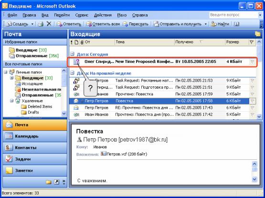Viewport: 265px width, 198px height.
Task: Collapse the Удаленные folder node
Action: [11, 101]
